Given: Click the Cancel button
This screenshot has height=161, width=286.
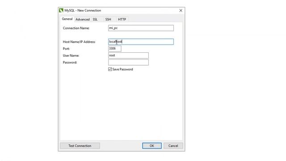Looking at the screenshot, I should point(173,146).
